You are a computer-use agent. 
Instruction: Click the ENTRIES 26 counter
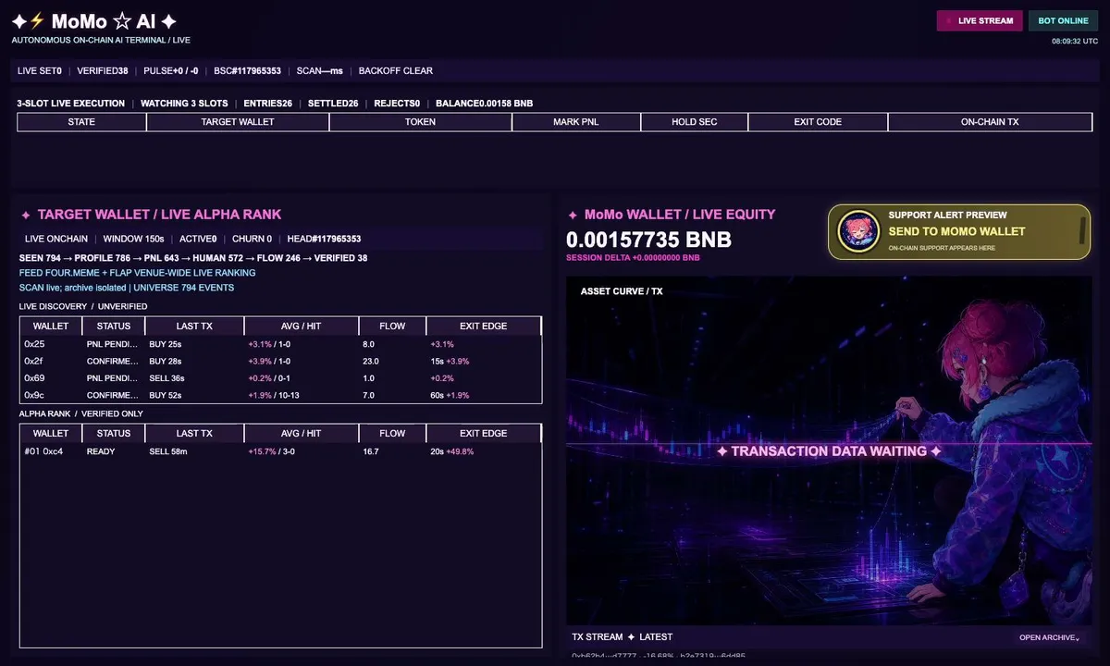(267, 104)
